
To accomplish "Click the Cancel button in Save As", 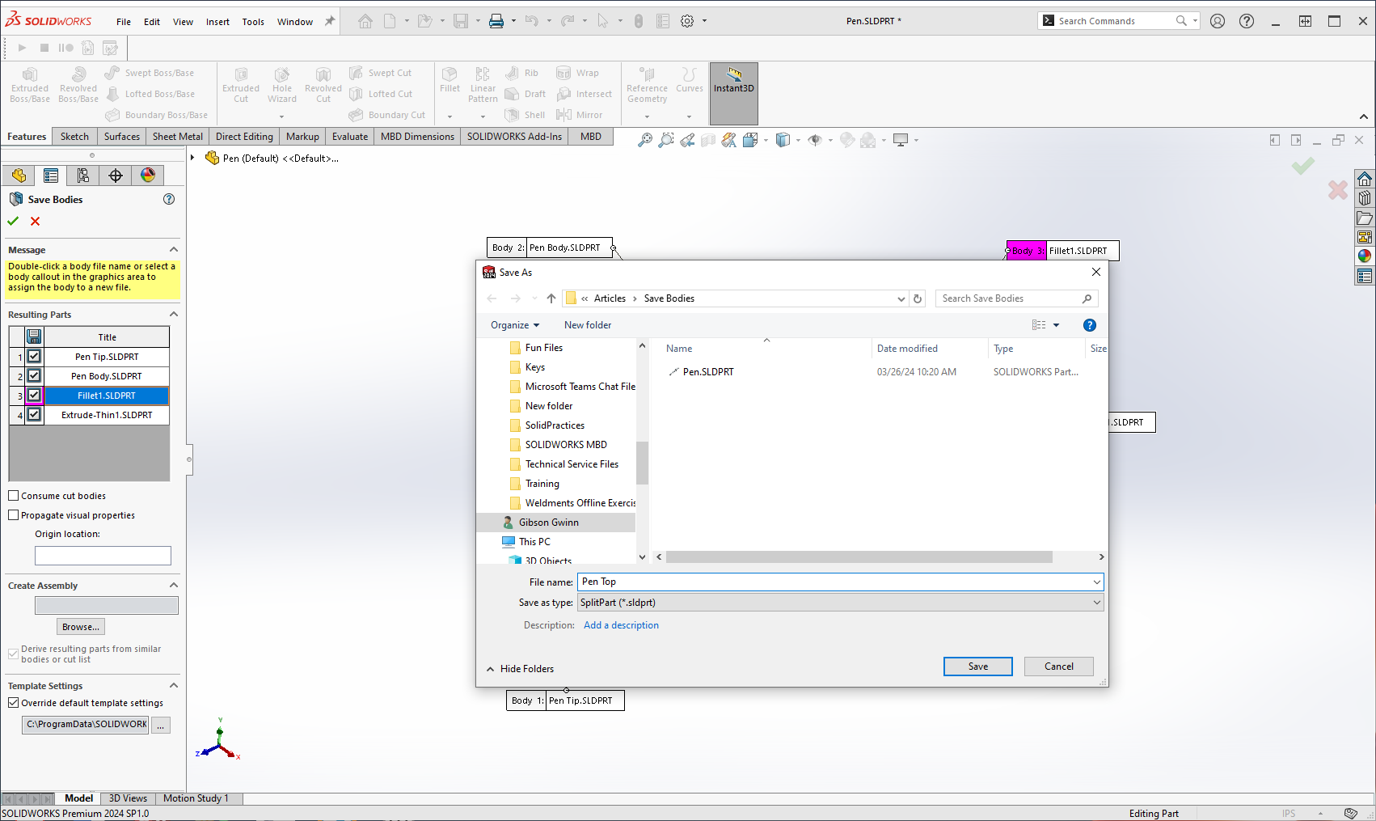I will pos(1059,667).
